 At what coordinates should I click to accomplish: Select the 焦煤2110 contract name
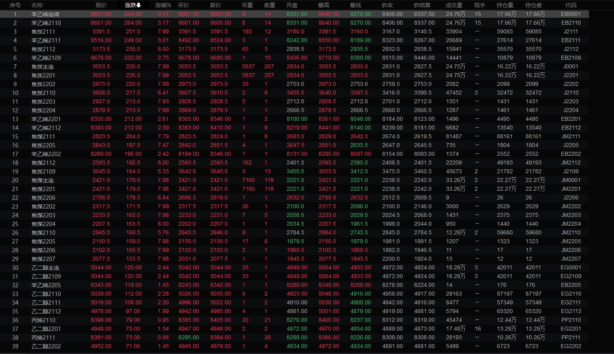pos(43,233)
